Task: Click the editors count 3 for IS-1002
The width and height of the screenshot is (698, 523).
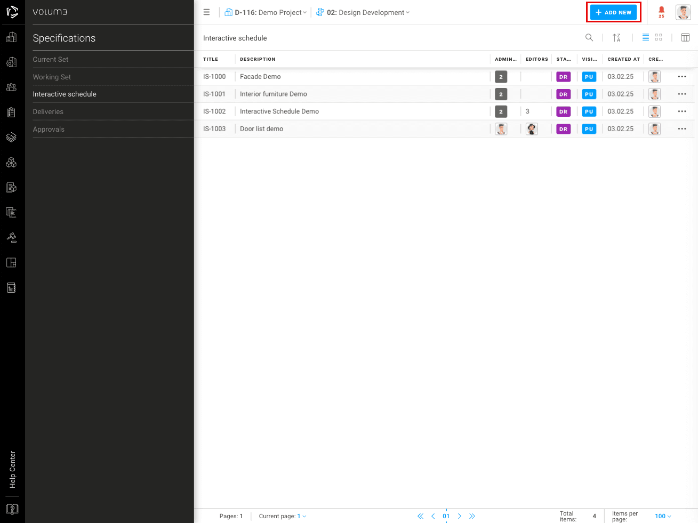Action: tap(527, 111)
